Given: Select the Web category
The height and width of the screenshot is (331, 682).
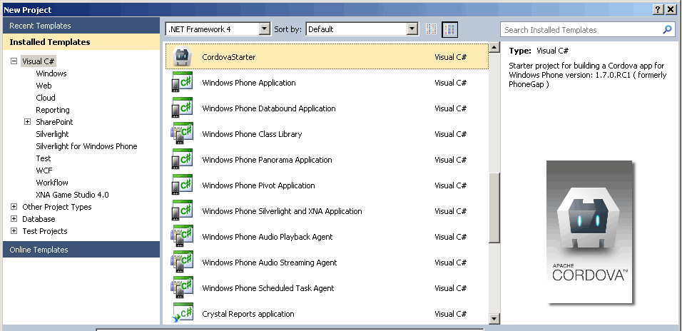Looking at the screenshot, I should [44, 86].
